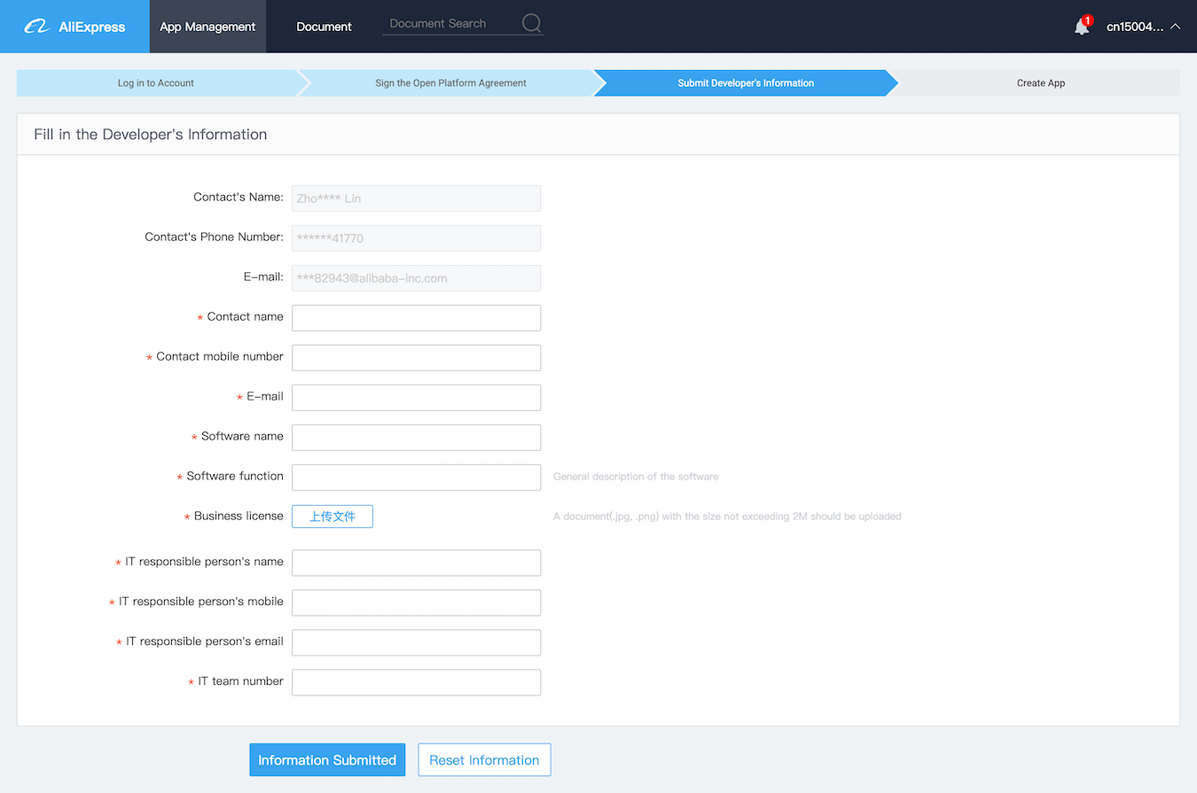Open the App Management tab
Viewport: 1197px width, 793px height.
click(207, 27)
